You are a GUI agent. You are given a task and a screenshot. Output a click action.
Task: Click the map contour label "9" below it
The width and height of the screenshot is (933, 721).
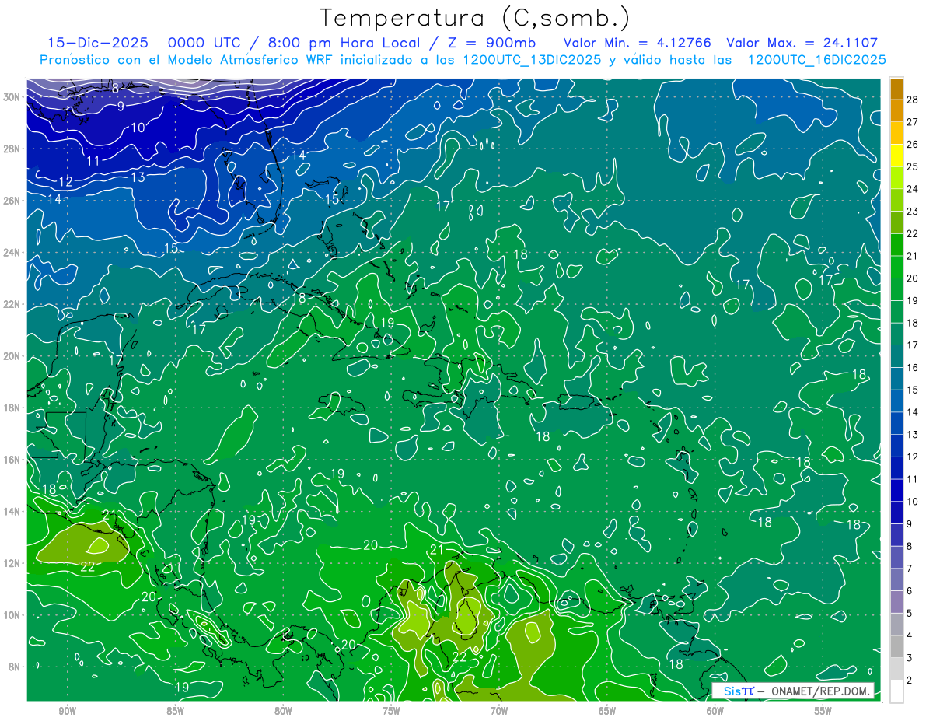coord(121,107)
